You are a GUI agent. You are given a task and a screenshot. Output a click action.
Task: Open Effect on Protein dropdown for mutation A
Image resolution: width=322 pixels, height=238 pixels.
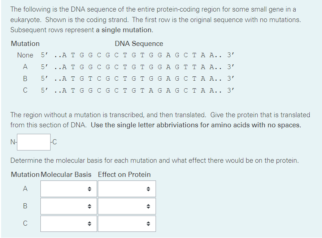pyautogui.click(x=127, y=189)
